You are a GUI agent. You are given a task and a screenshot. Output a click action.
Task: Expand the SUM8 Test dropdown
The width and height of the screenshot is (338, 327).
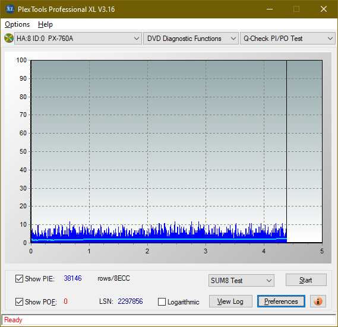[x=241, y=281]
